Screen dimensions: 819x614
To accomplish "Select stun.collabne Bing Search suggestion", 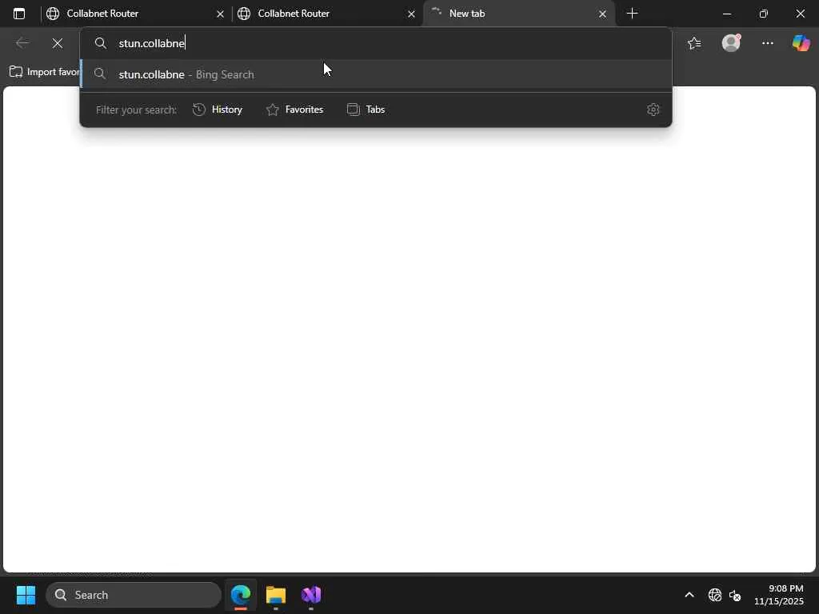I will pyautogui.click(x=376, y=74).
